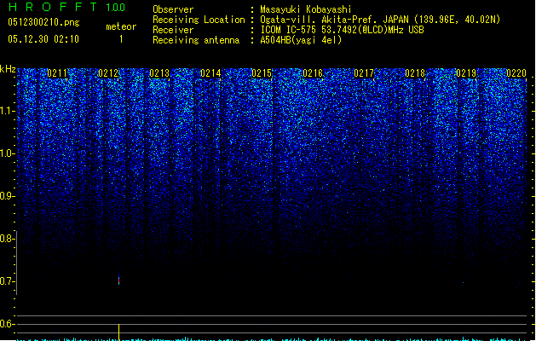Click the 0.9 kHz axis label
Image resolution: width=536 pixels, height=341 pixels.
pos(7,196)
